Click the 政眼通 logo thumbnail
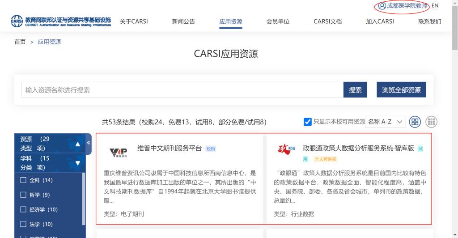Screen dimensions: 458x238 pyautogui.click(x=286, y=149)
